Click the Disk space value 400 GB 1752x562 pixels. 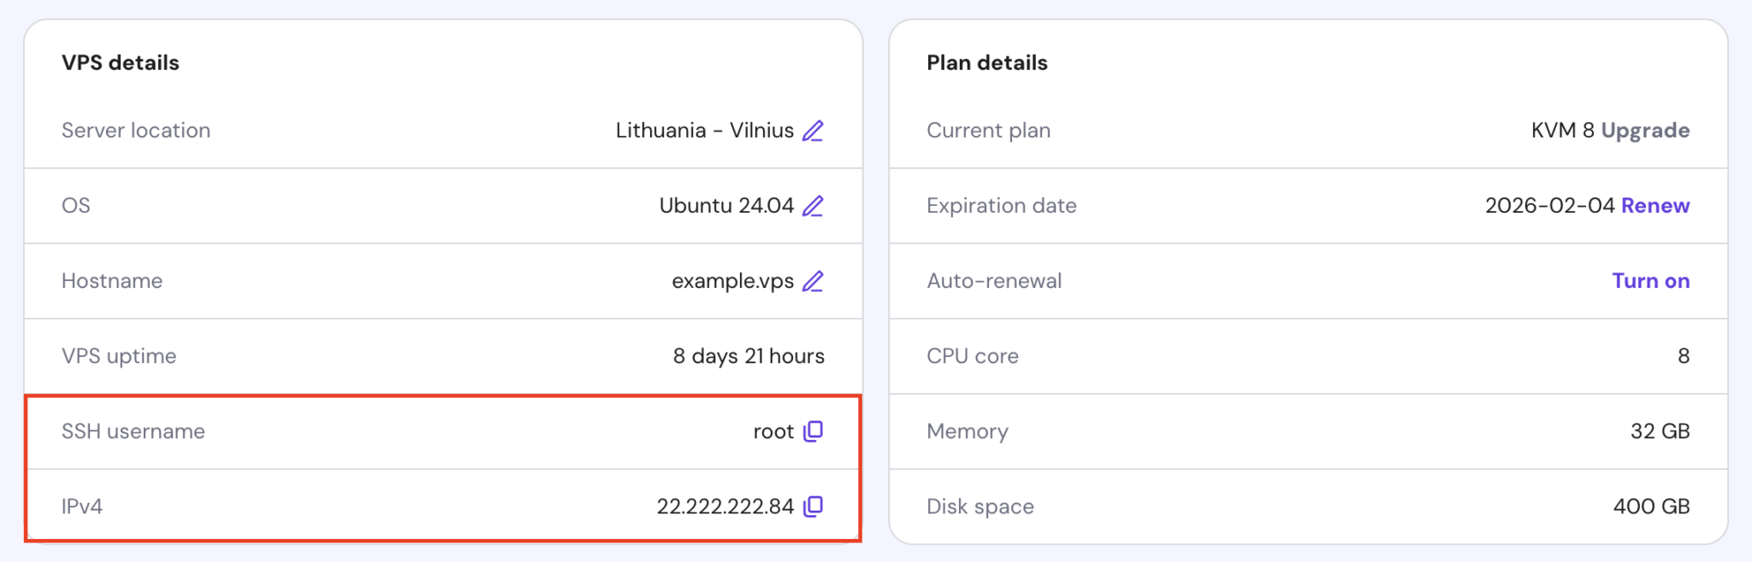(1649, 506)
